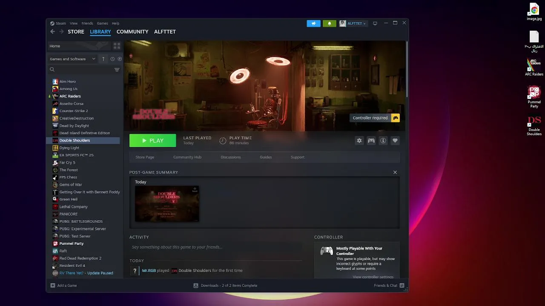The height and width of the screenshot is (306, 545).
Task: Select Getting Over It with Bennett Foddy
Action: point(89,192)
